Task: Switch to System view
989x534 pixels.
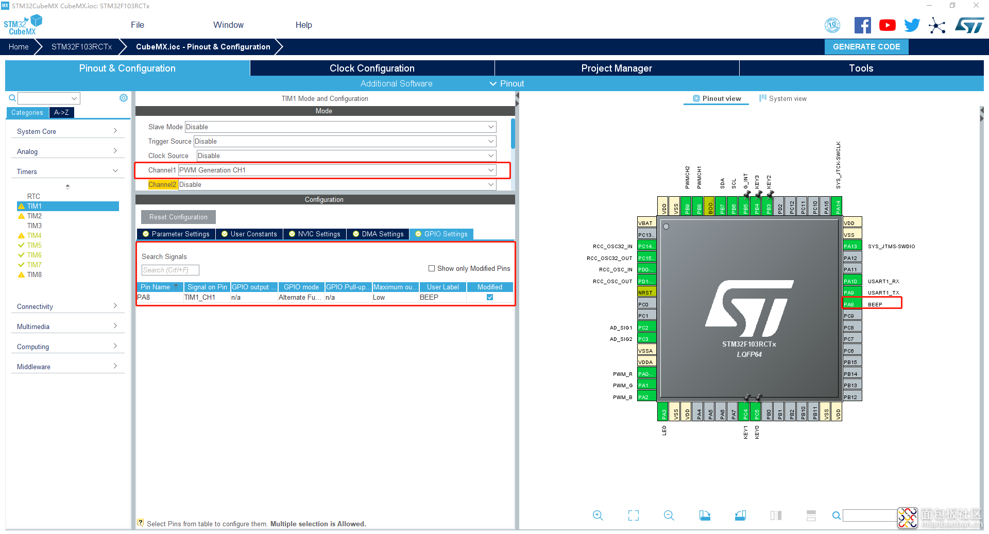Action: coord(783,98)
